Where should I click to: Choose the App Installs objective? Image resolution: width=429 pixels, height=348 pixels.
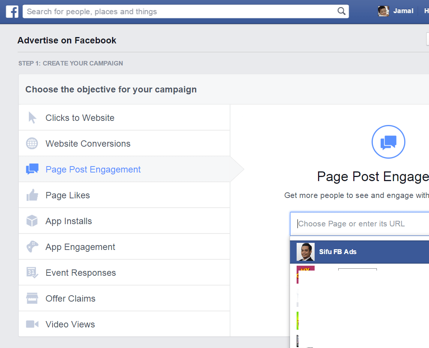coord(124,221)
